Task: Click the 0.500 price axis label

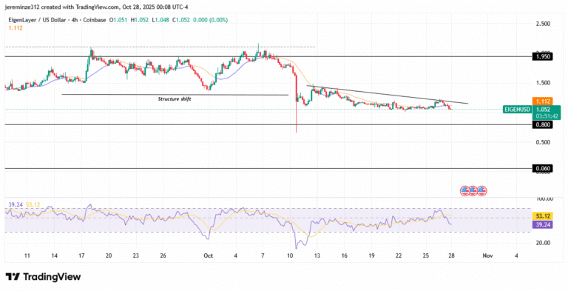Action: click(543, 142)
